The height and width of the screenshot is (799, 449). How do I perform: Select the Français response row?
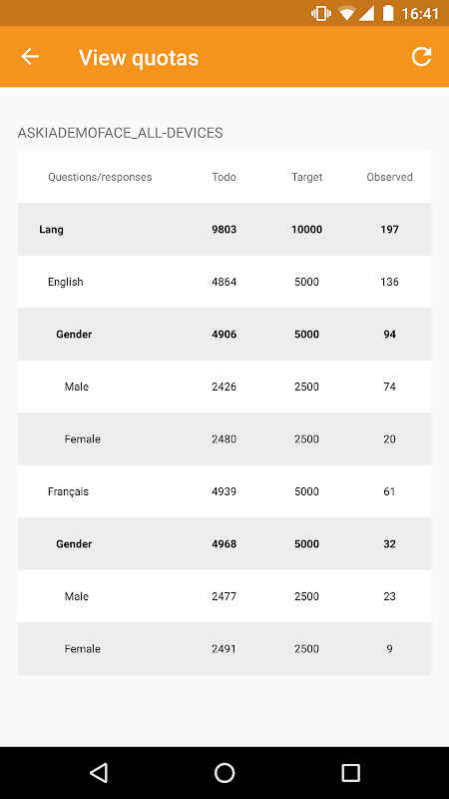[224, 491]
